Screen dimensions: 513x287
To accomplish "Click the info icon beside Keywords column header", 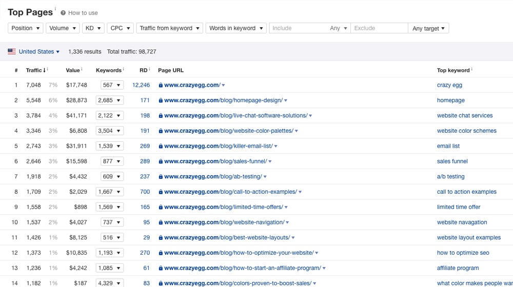I will point(123,69).
